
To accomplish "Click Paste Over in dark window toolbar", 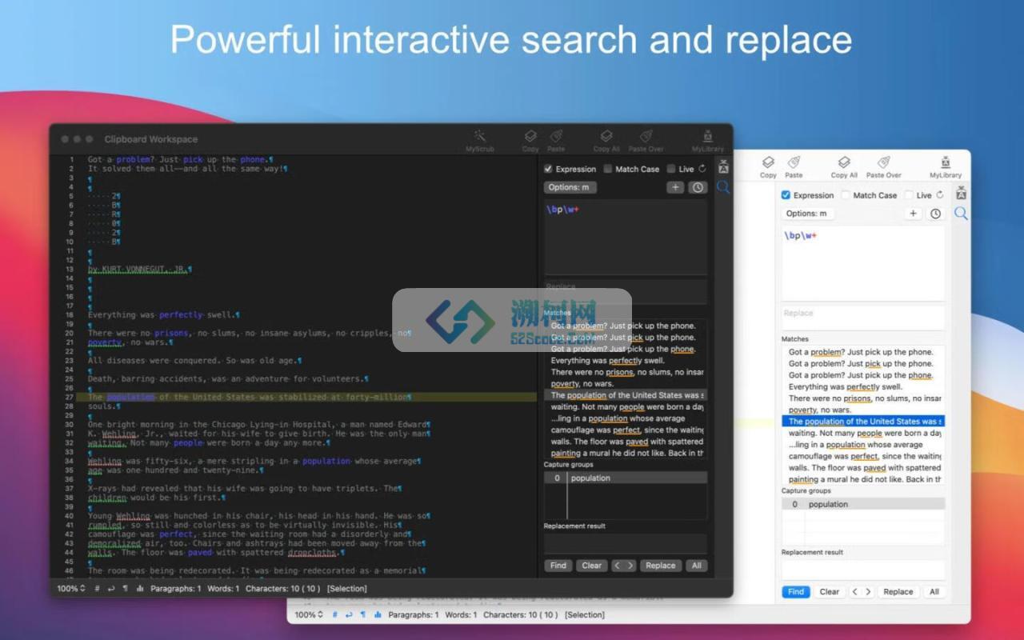I will point(646,140).
